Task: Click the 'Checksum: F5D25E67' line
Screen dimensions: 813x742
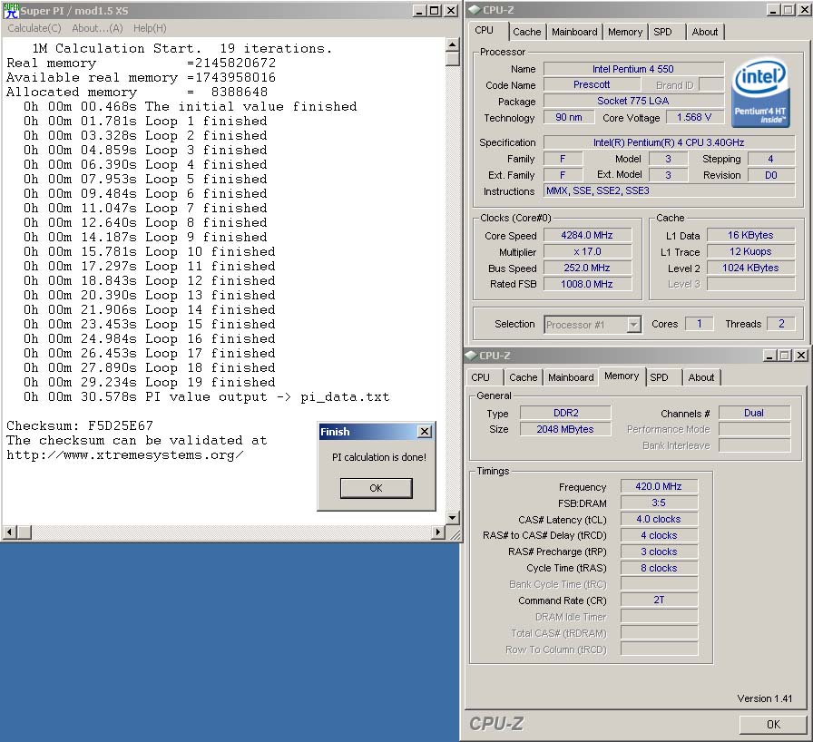Action: pyautogui.click(x=80, y=426)
